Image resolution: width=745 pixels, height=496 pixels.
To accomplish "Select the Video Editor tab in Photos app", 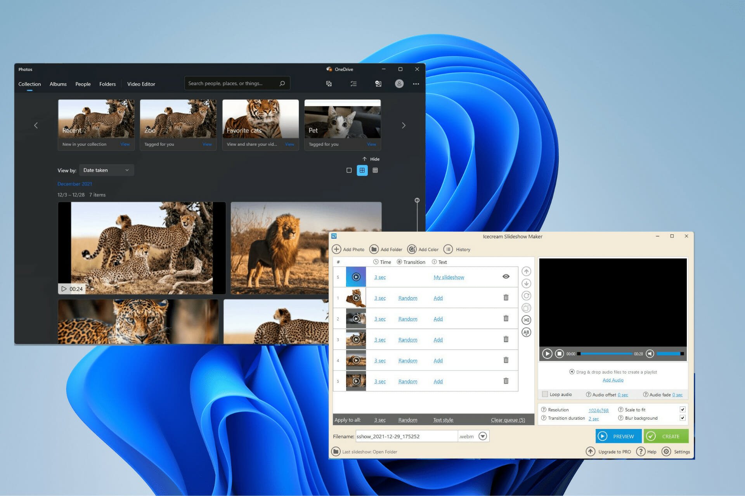I will click(141, 84).
